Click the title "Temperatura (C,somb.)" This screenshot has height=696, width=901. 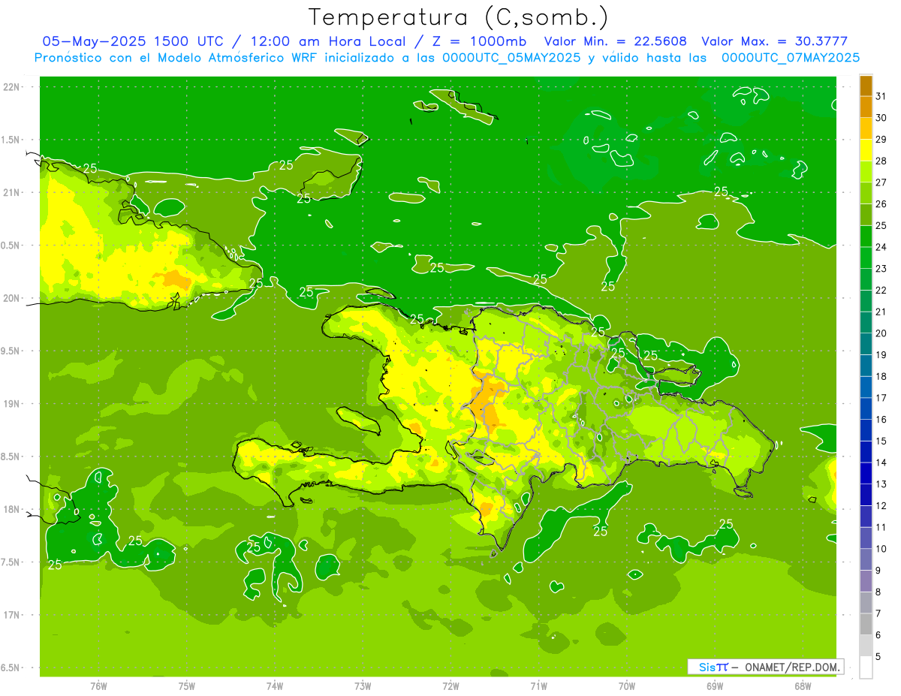[459, 17]
